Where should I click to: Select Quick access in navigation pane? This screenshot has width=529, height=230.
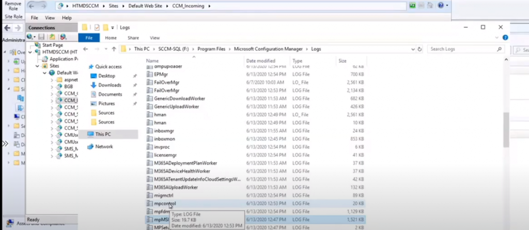(104, 67)
